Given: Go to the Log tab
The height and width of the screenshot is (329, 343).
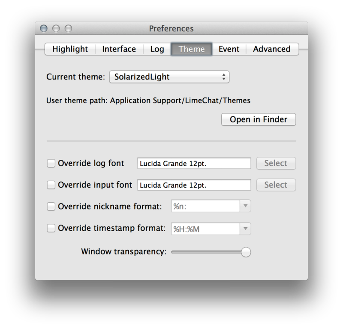Looking at the screenshot, I should click(157, 49).
